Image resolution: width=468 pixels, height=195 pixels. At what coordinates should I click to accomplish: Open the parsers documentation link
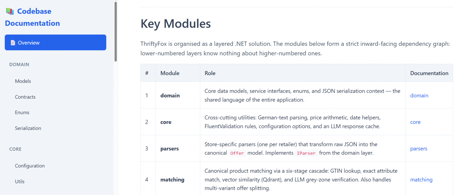tap(418, 149)
